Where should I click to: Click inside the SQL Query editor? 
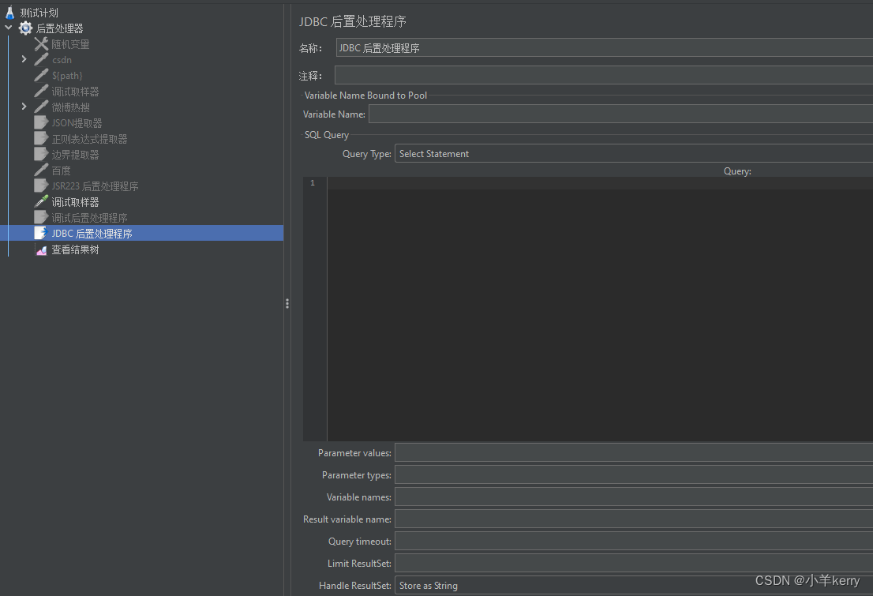pos(600,309)
